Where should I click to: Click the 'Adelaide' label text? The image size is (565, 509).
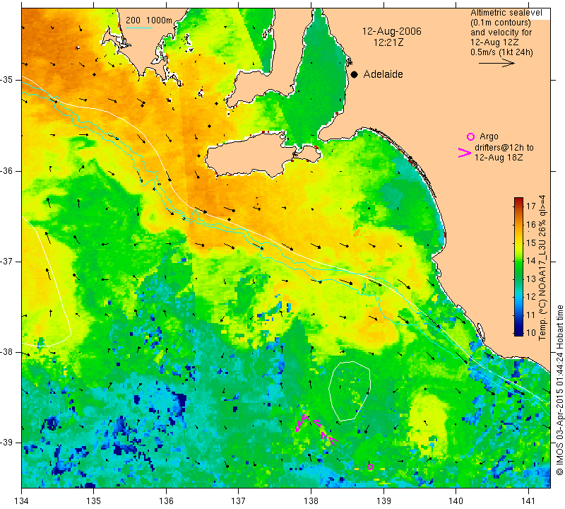[383, 74]
